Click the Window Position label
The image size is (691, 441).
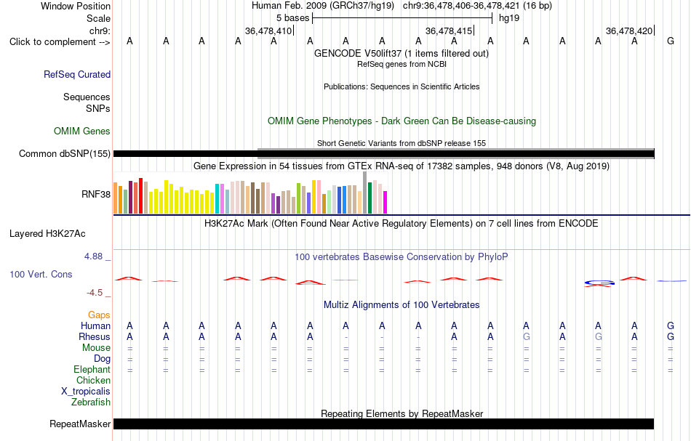tap(76, 6)
